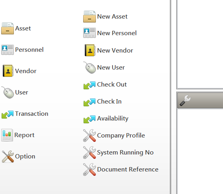Screen dimensions: 223x194
Task: Go to System Running No settings
Action: pos(125,153)
